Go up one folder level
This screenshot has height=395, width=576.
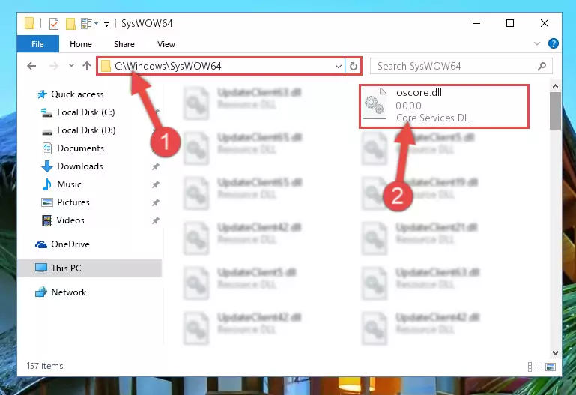[x=87, y=66]
